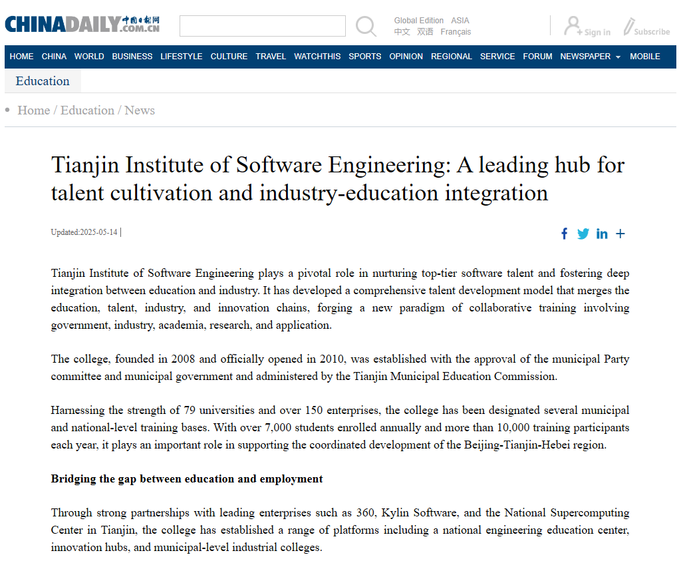Screen dimensions: 679x561
Task: Select the Global Edition link
Action: coord(418,21)
